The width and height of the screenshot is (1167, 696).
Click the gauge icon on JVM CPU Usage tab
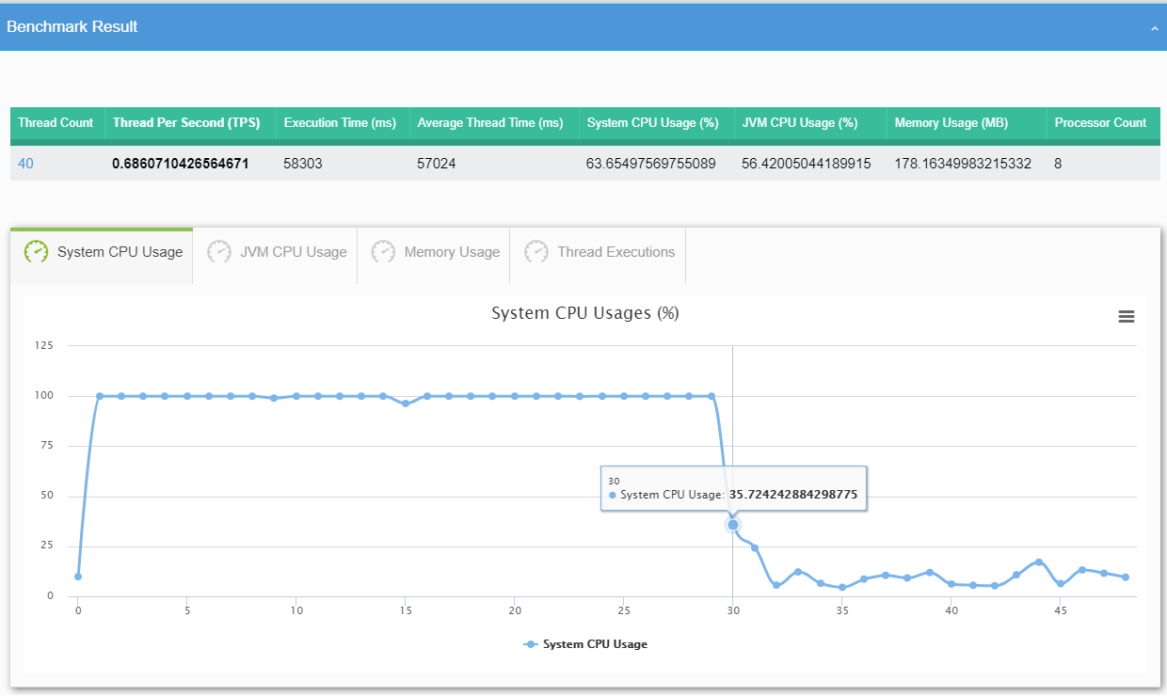(219, 252)
